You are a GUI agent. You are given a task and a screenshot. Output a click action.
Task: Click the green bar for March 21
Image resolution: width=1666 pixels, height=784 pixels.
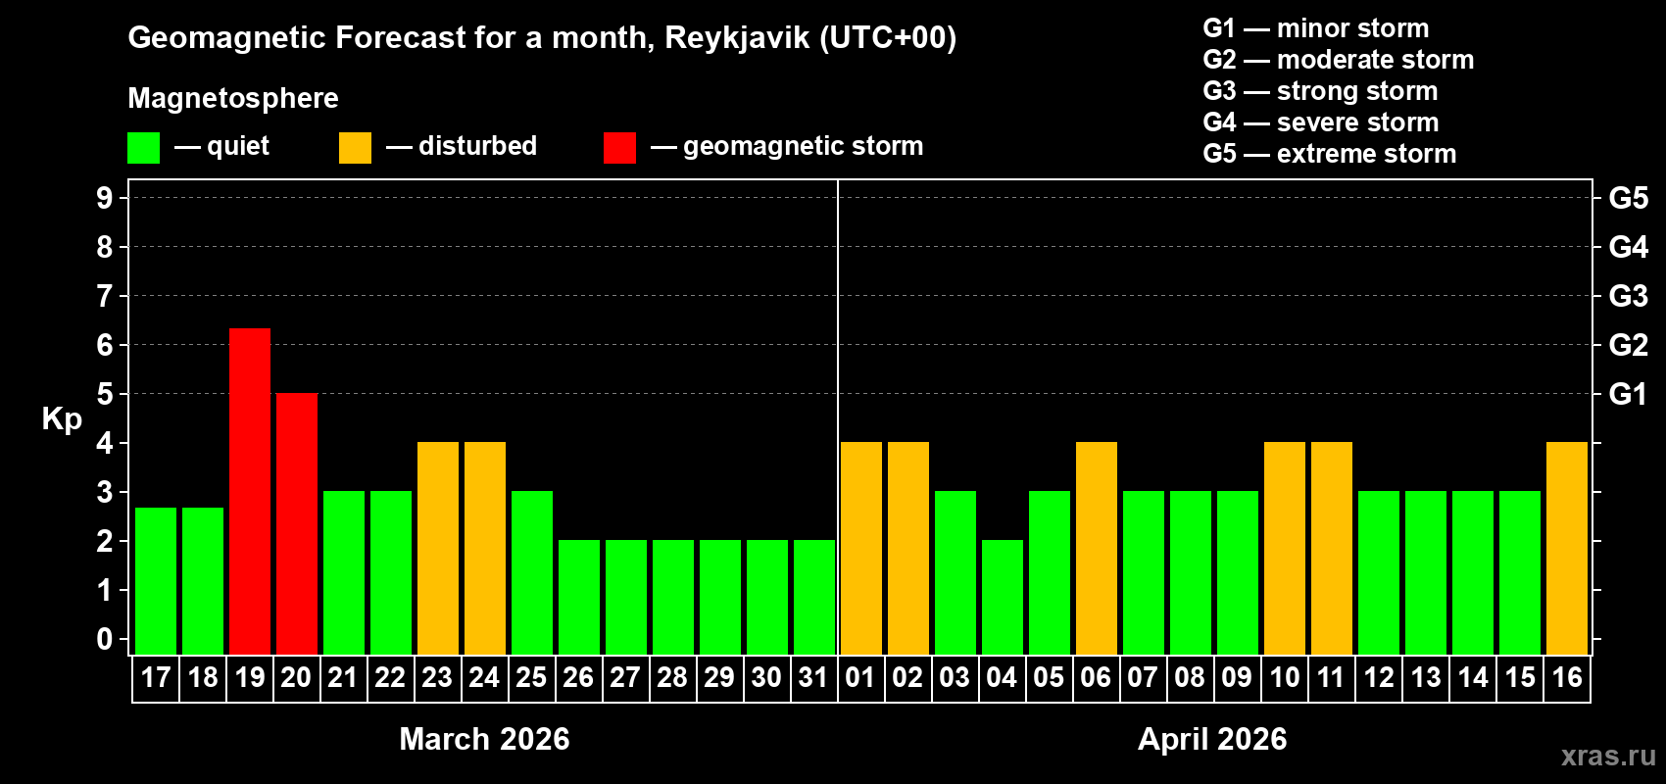[x=344, y=572]
